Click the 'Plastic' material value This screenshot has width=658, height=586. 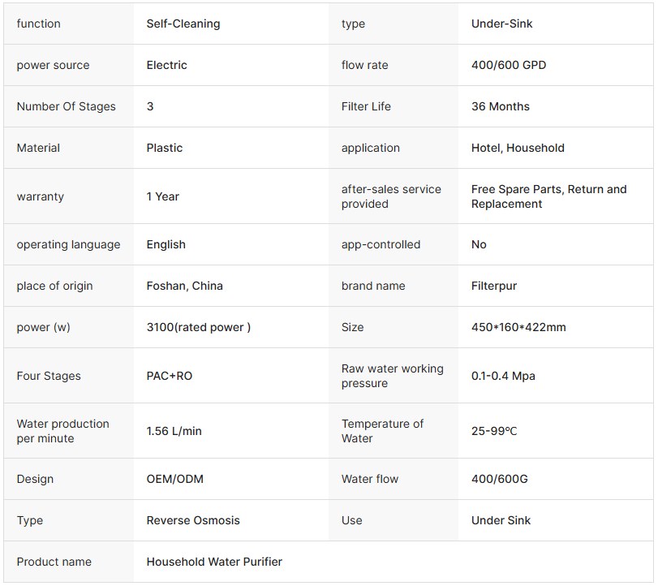pos(165,148)
